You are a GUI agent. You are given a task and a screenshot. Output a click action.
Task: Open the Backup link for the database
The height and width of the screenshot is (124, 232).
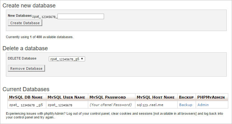[186, 105]
